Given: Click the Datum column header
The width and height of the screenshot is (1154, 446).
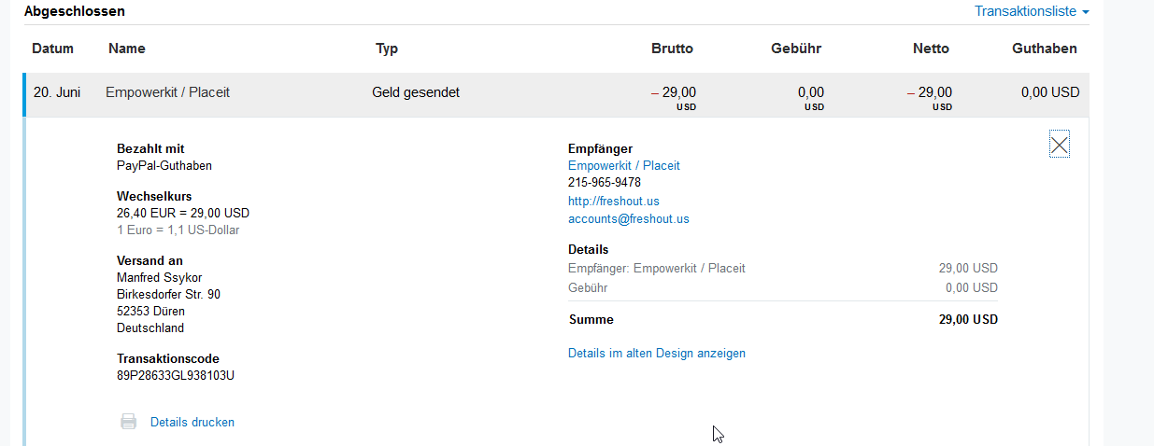Looking at the screenshot, I should (52, 49).
